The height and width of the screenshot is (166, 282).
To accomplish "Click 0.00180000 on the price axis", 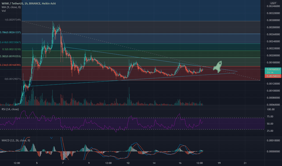I will 273,62.
